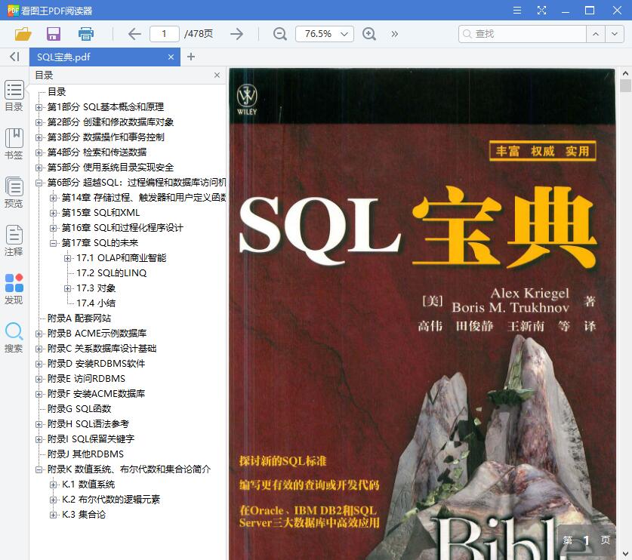
Task: Close the SQL宝典.pdf tab
Action: (x=171, y=57)
